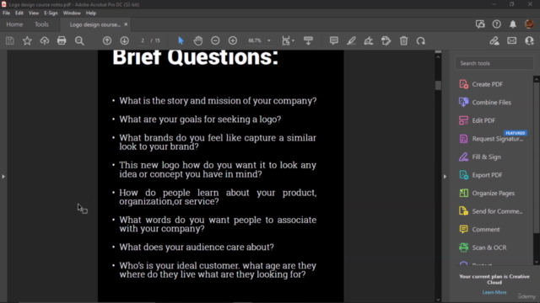Click the Learn More link

tap(494, 292)
